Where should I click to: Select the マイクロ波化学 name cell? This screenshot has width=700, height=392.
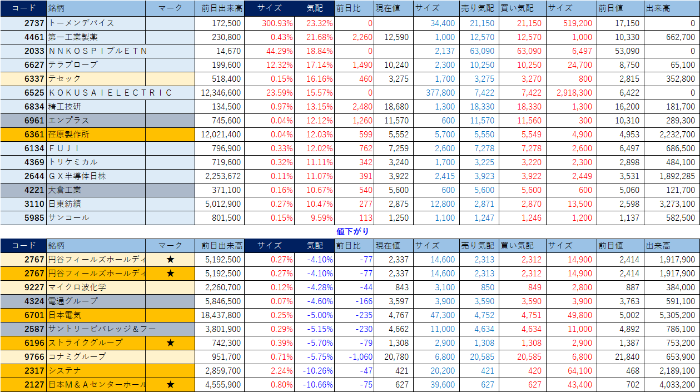96,287
